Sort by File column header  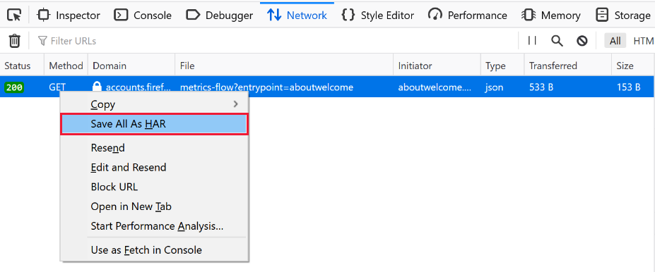tap(284, 66)
